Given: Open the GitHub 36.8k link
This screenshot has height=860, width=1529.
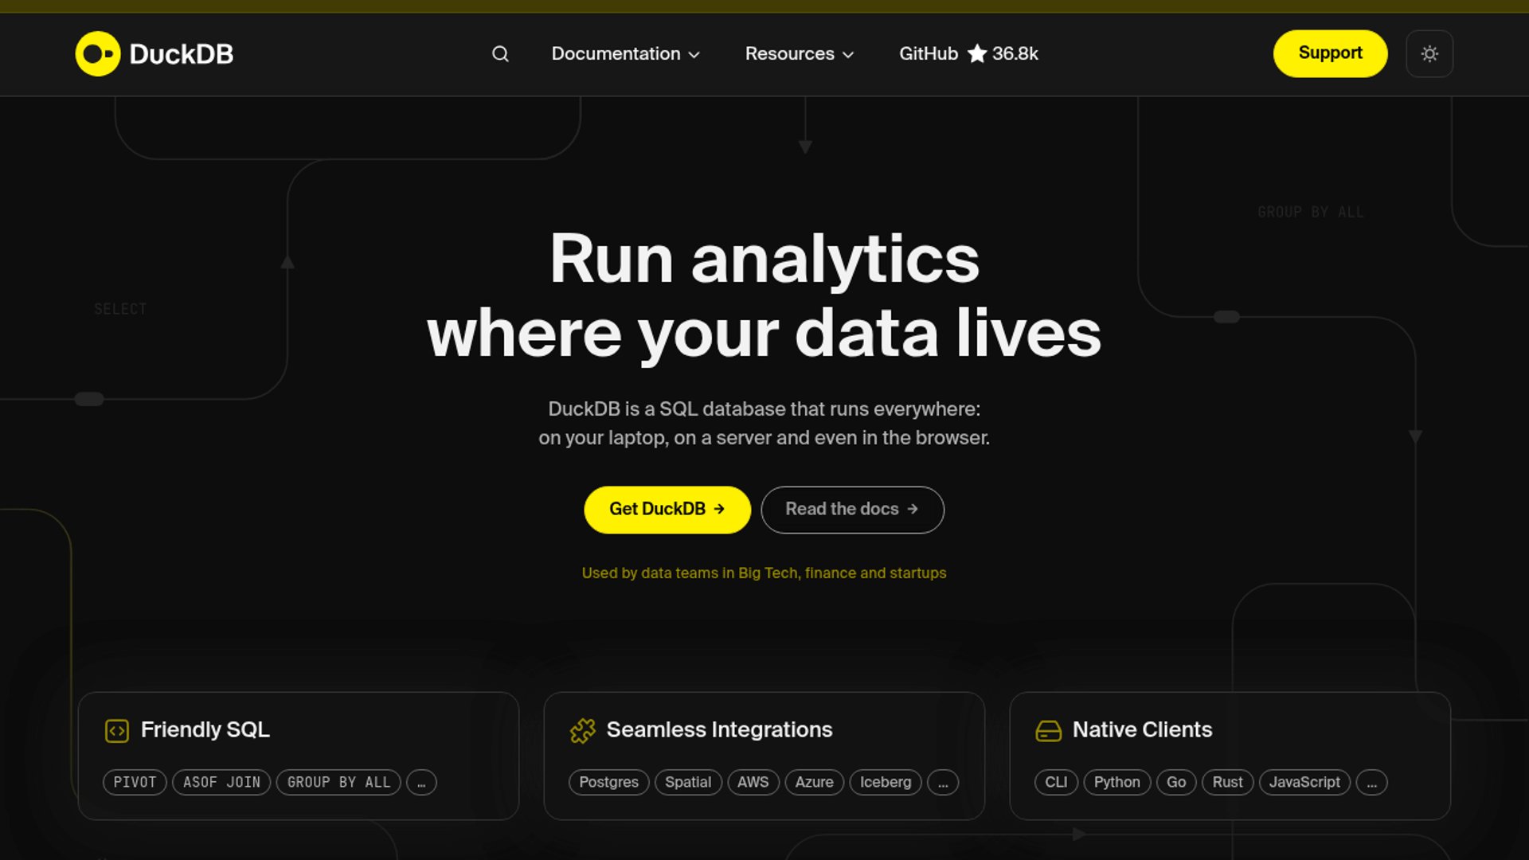Looking at the screenshot, I should pos(968,54).
